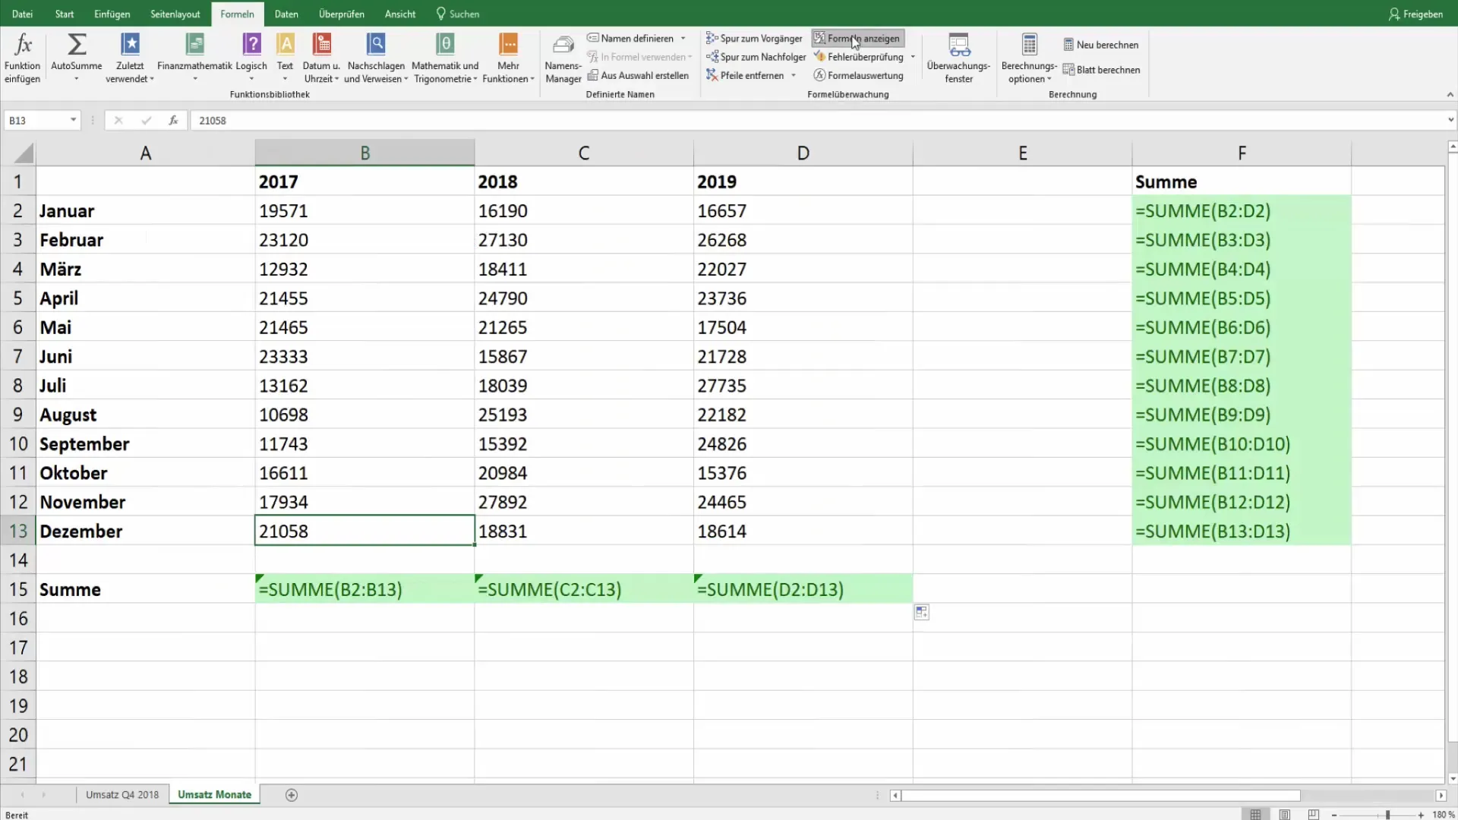The image size is (1458, 820).
Task: Toggle Formeln anzeigen
Action: [x=857, y=38]
